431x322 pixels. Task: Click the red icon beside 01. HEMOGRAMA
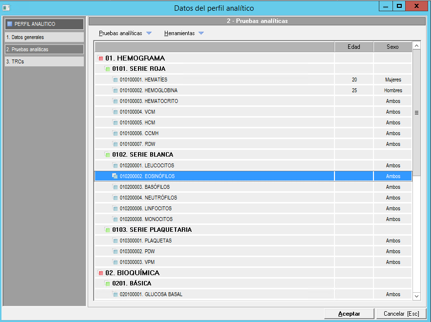[x=101, y=59]
